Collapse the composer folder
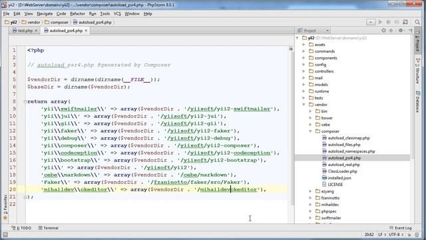 click(311, 131)
